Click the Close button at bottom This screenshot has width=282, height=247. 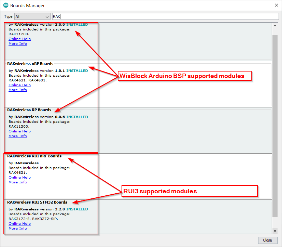coord(267,240)
